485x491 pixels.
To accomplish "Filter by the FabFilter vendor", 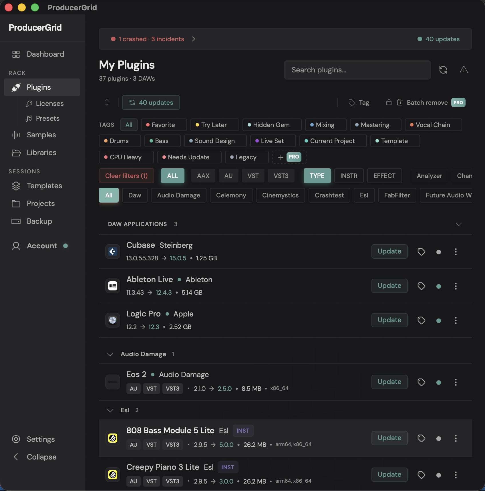I will click(x=397, y=195).
